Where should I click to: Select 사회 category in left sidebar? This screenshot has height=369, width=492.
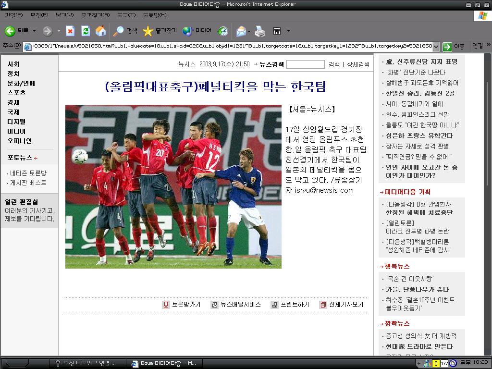pyautogui.click(x=13, y=64)
